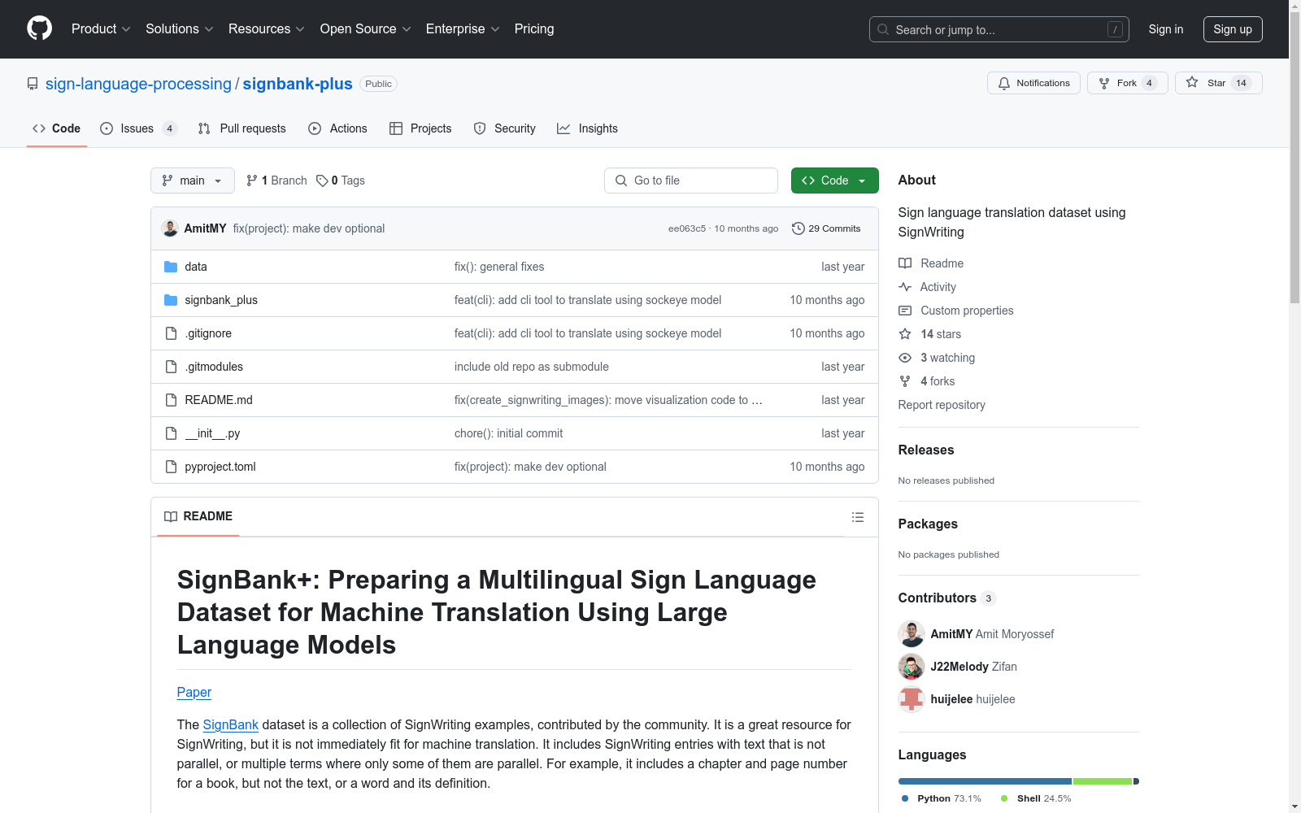Viewport: 1301px width, 813px height.
Task: Click the Sign in link
Action: tap(1166, 29)
